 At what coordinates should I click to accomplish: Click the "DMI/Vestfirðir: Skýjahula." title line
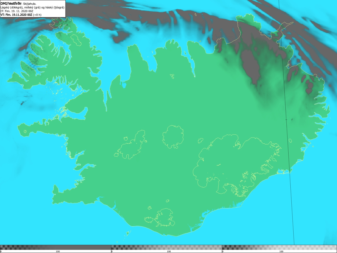(18, 3)
